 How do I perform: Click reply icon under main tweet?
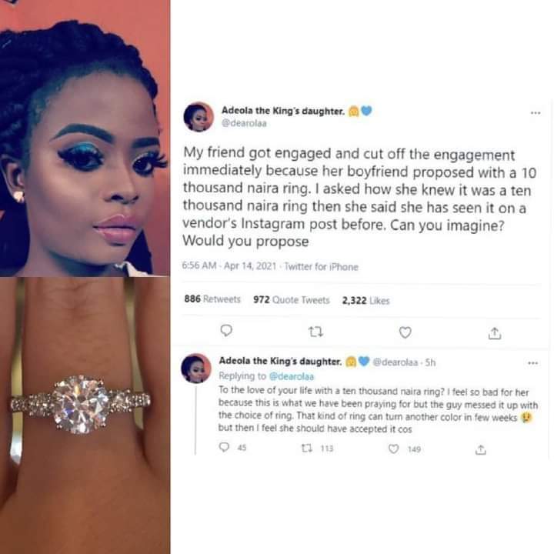tap(226, 331)
